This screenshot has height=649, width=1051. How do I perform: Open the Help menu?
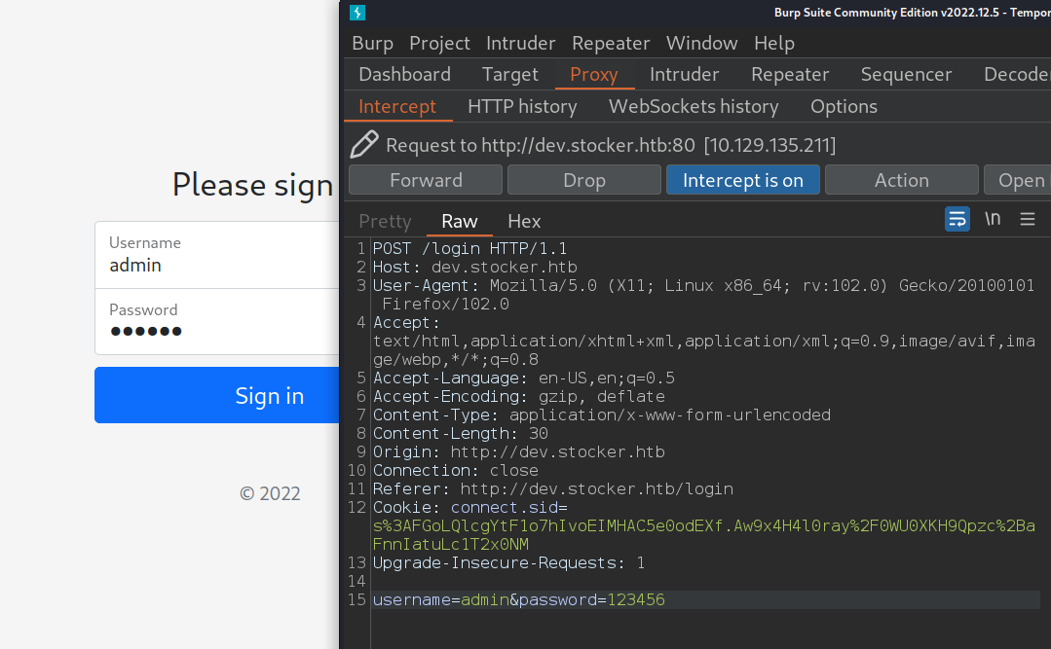click(x=774, y=43)
